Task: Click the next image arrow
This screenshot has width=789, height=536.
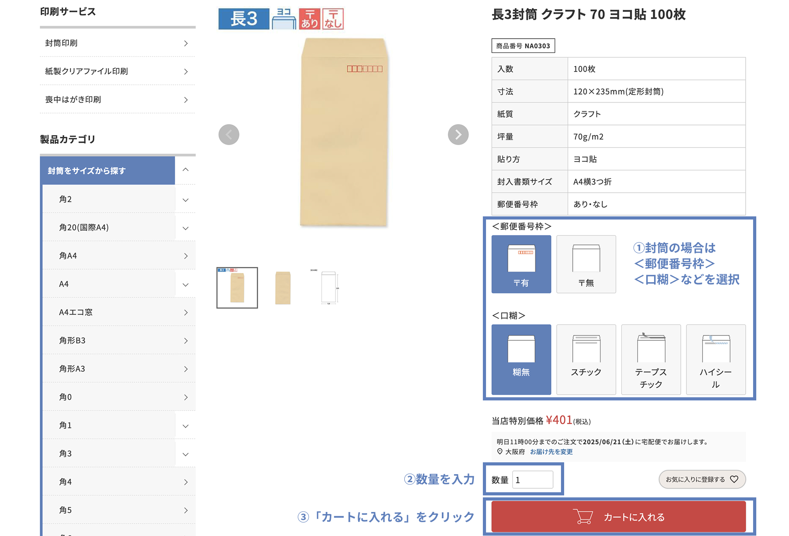Action: click(458, 134)
